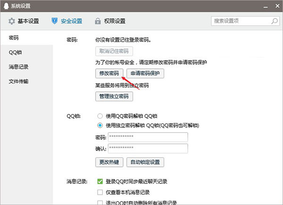Click the QQ penguin icon in title bar

(x=6, y=6)
